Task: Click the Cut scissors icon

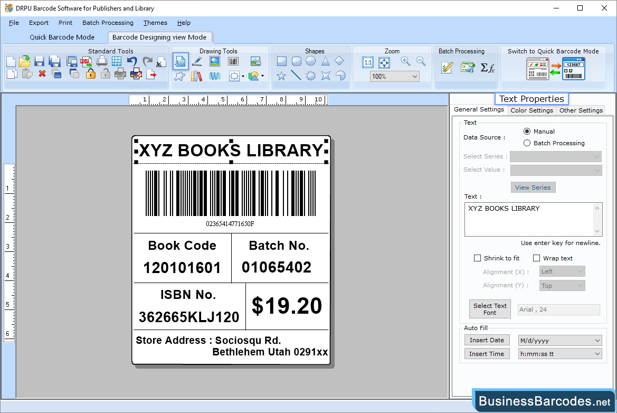Action: pyautogui.click(x=160, y=62)
